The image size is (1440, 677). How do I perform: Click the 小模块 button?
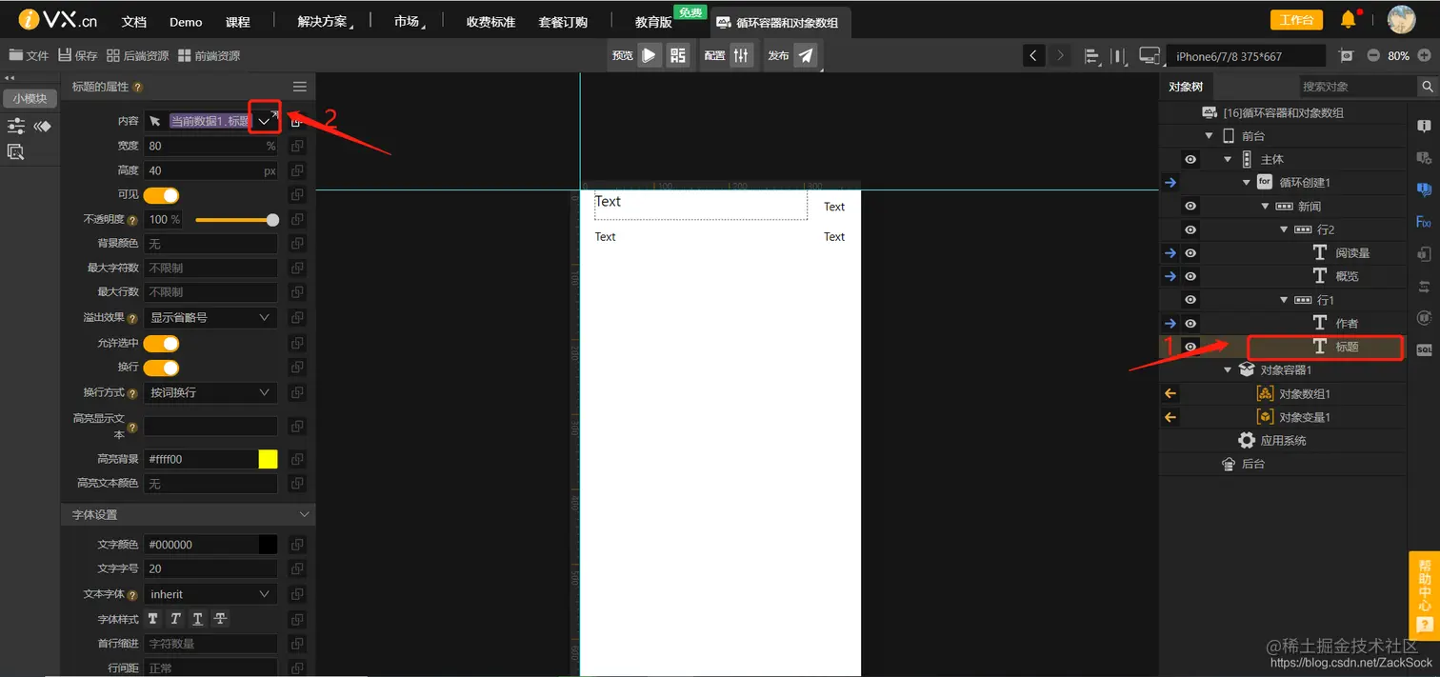coord(30,98)
